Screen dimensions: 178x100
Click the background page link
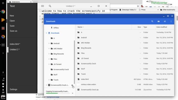tap(53, 97)
